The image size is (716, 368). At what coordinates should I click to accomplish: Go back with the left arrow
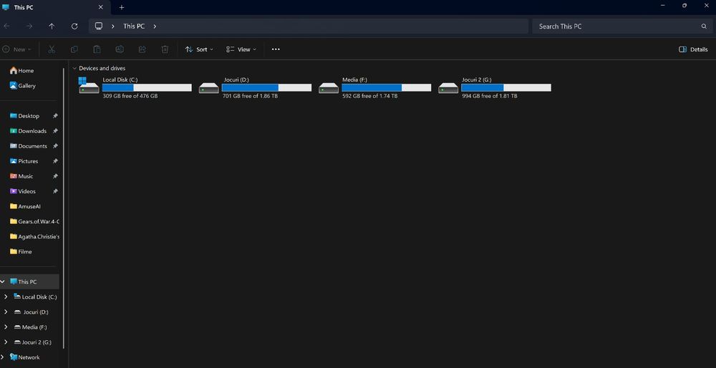click(7, 26)
